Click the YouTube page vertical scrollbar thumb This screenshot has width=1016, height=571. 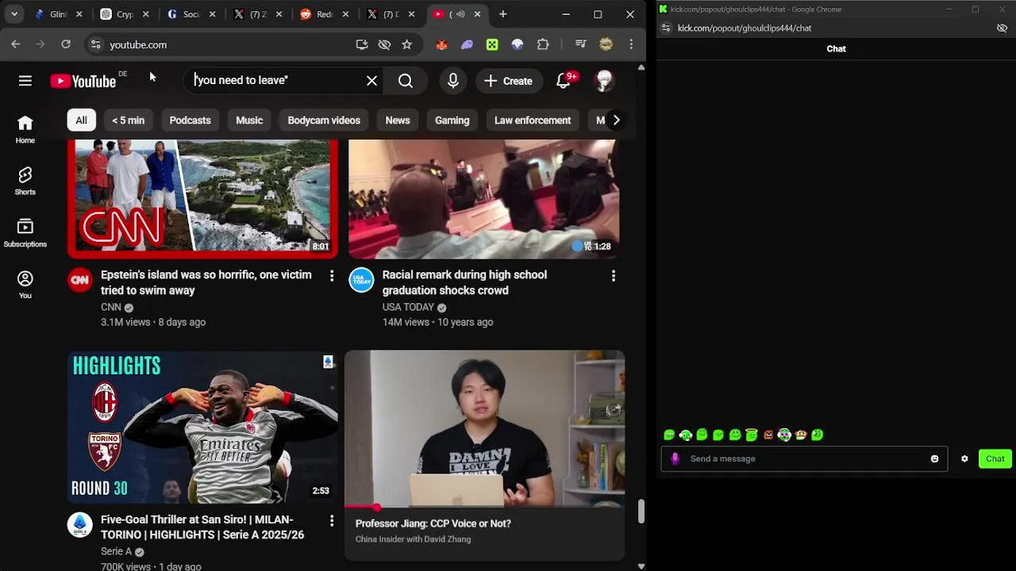click(x=641, y=512)
